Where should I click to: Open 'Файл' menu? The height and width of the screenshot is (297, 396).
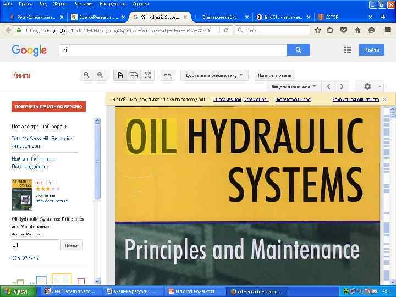7,4
